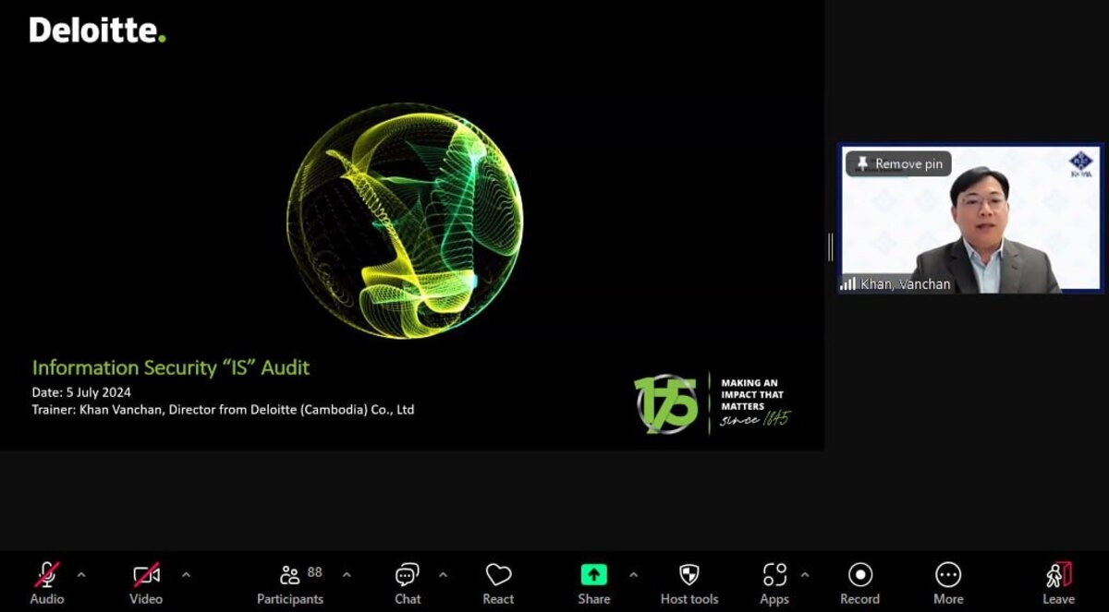Open the React heart menu

pos(498,583)
